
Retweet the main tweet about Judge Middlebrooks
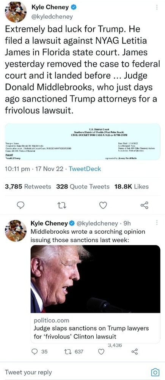pyautogui.click(x=63, y=206)
